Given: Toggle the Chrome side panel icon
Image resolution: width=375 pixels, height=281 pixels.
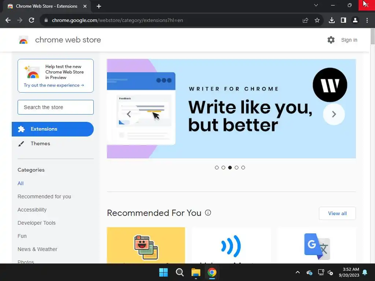Looking at the screenshot, I should click(344, 20).
